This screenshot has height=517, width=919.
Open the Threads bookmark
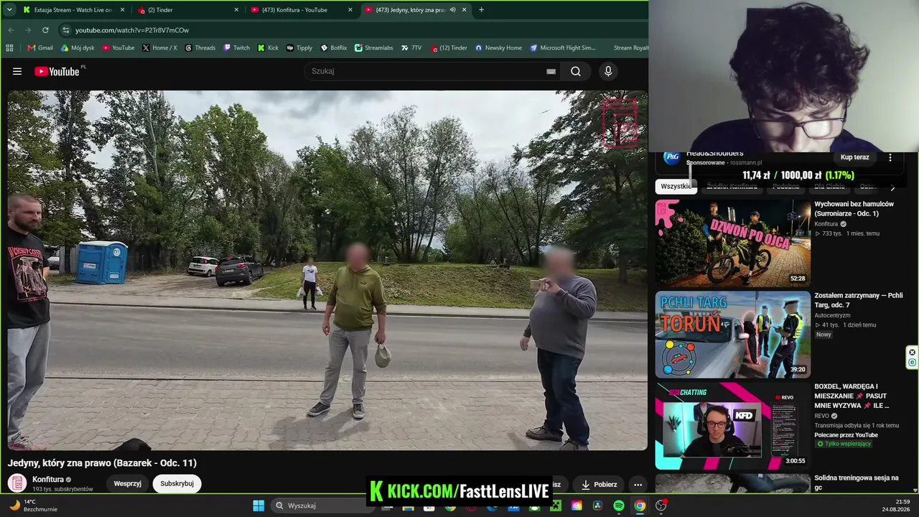pyautogui.click(x=200, y=48)
